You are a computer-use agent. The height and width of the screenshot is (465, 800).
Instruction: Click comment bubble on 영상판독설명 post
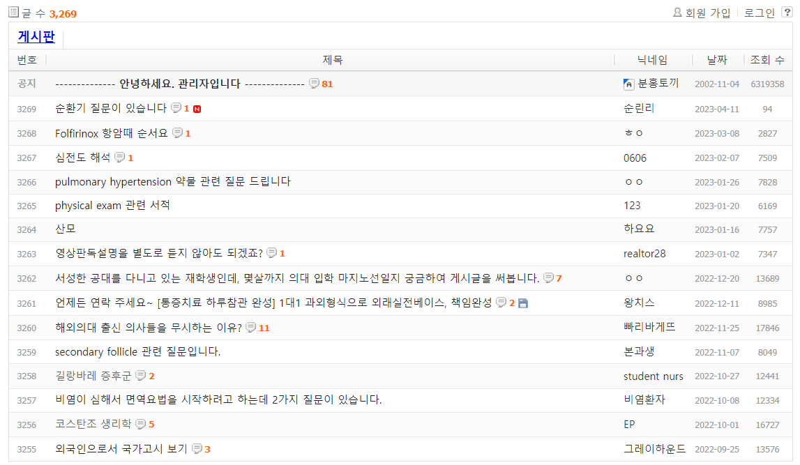(x=272, y=253)
